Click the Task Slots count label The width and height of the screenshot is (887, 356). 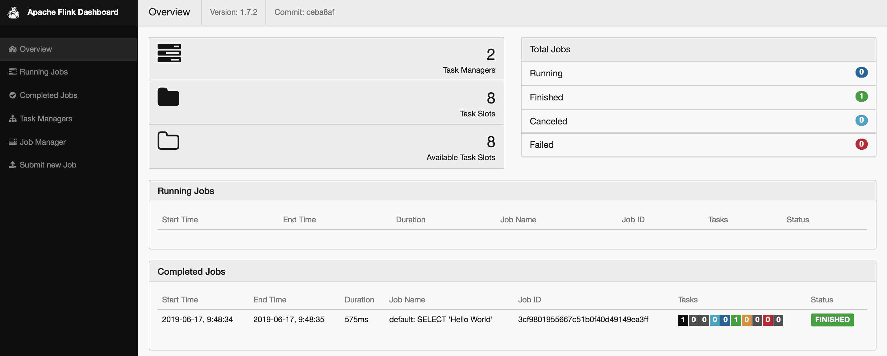(477, 114)
